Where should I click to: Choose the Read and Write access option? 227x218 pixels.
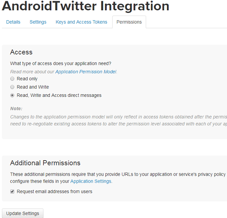click(x=13, y=87)
